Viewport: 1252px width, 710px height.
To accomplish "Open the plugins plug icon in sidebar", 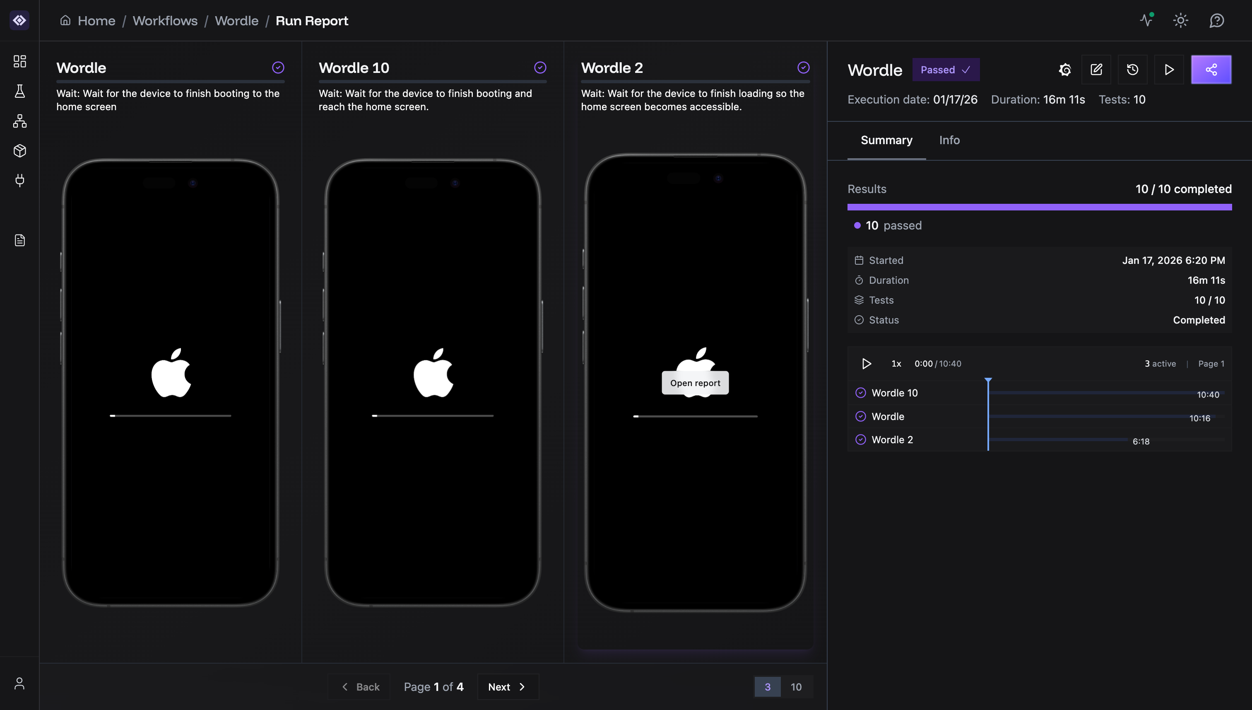I will tap(19, 181).
